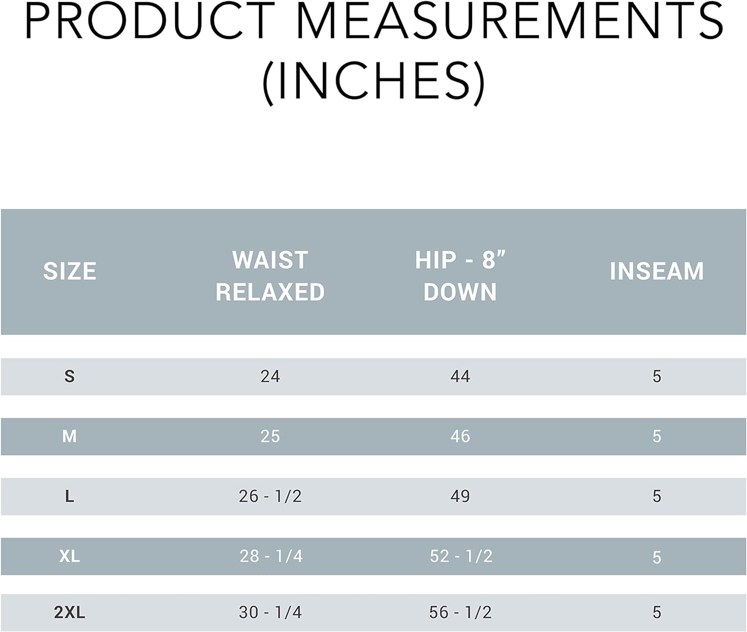Click hip value 44 for size S
747x632 pixels.
click(460, 376)
